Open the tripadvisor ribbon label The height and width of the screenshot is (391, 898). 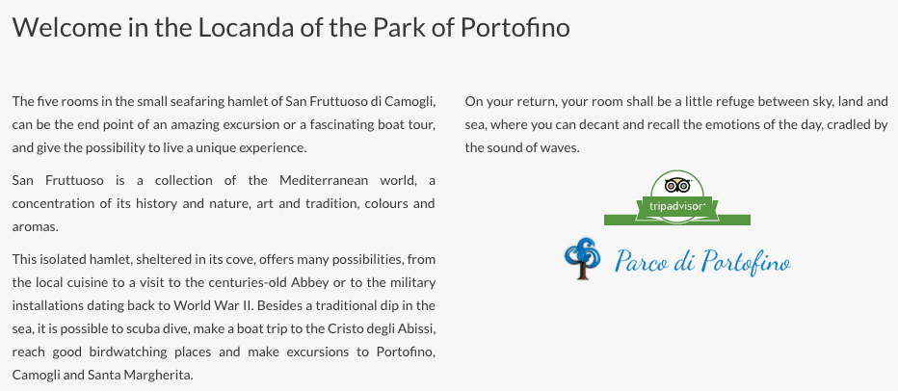676,206
